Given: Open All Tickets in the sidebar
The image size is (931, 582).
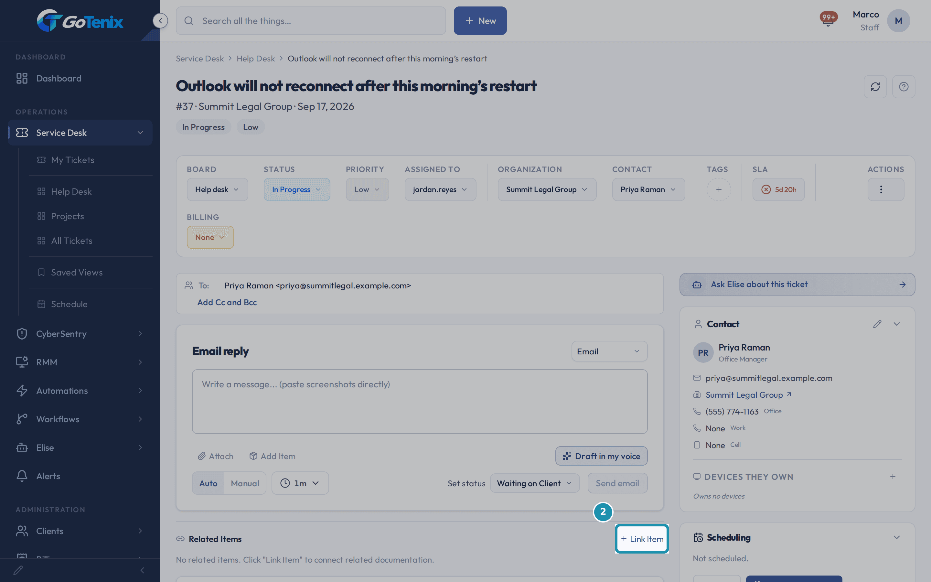Looking at the screenshot, I should [91, 241].
